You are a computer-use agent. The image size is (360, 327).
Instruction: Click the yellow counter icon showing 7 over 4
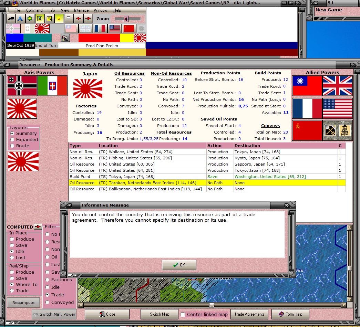[49, 19]
